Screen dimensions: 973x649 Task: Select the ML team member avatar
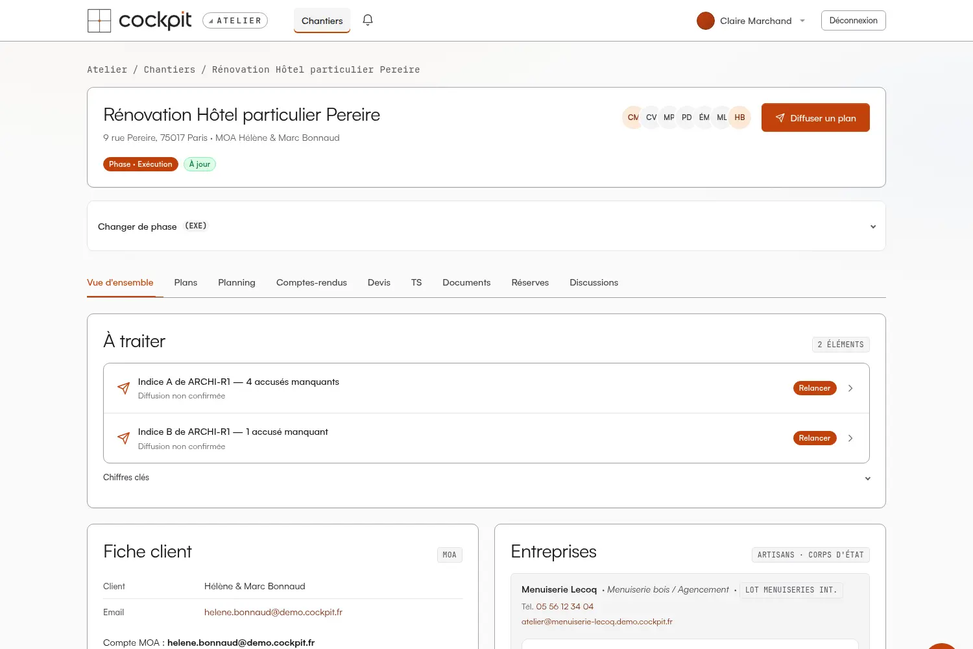click(x=721, y=117)
